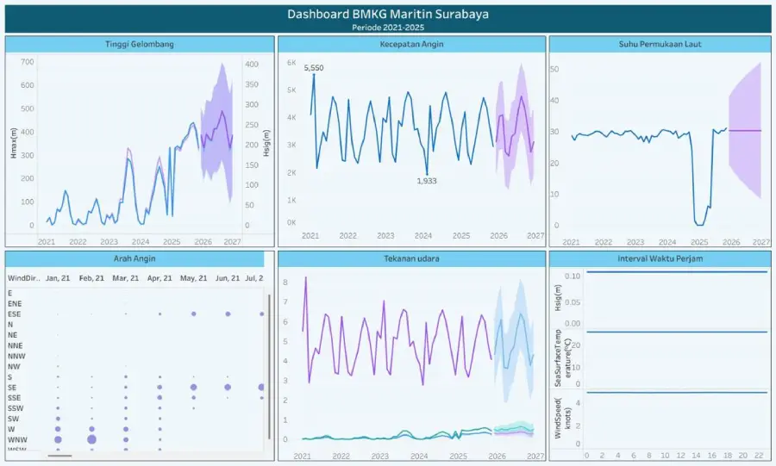
Task: Click the 700 tick on the Hmax axis
Action: click(x=28, y=62)
